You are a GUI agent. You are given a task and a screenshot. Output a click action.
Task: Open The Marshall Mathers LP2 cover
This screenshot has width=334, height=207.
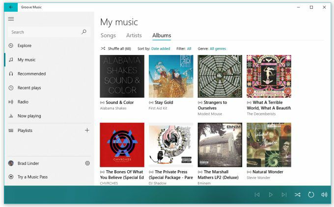[x=220, y=145]
